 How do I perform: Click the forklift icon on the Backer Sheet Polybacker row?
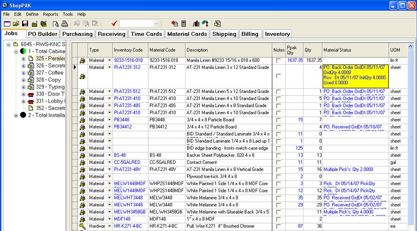(82, 155)
